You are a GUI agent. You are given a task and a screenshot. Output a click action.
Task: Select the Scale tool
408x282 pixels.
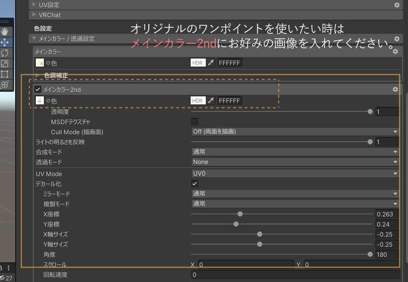[5, 64]
